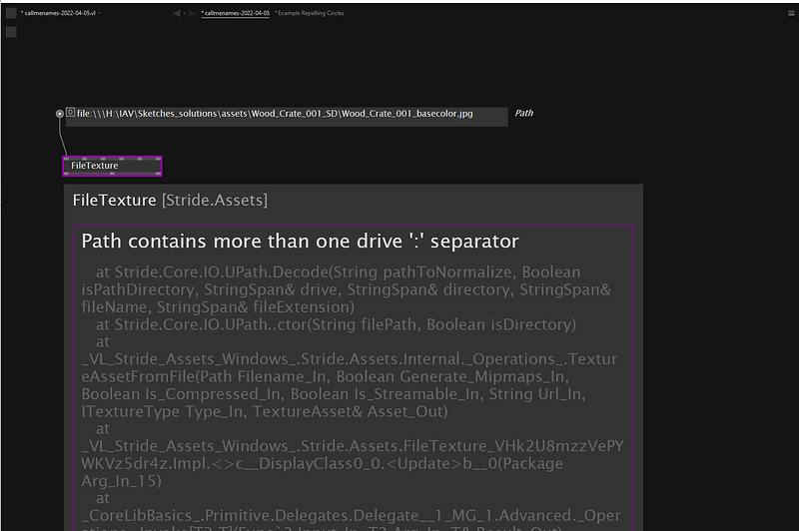Select the FileTexture node
The width and height of the screenshot is (799, 531).
(x=112, y=166)
